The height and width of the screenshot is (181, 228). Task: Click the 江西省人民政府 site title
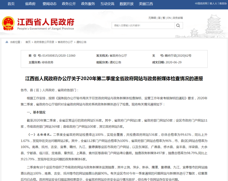[x=46, y=22]
